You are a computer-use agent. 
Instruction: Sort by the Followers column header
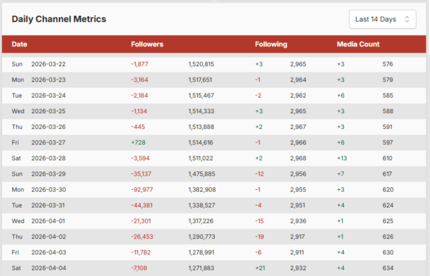tap(147, 44)
